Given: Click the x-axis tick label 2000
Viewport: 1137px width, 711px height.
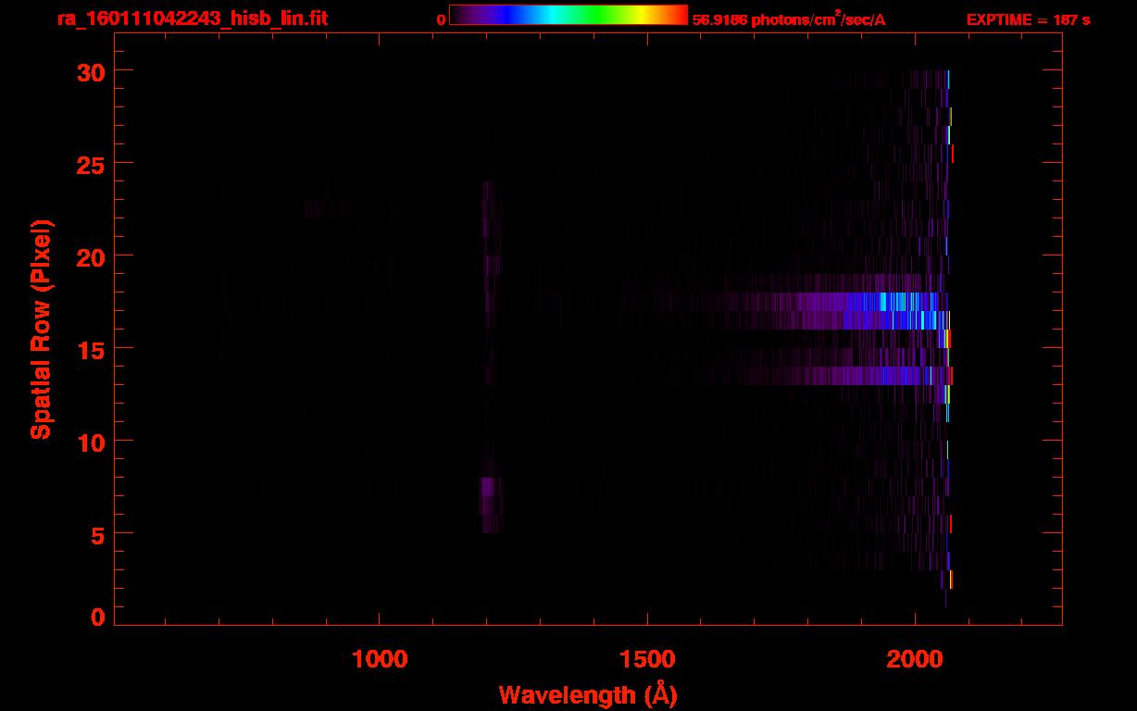Looking at the screenshot, I should pos(915,658).
